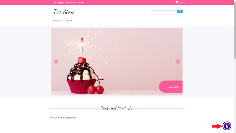Image resolution: width=236 pixels, height=133 pixels.
Task: Click the red arrow annotation graphic
Action: tap(217, 126)
